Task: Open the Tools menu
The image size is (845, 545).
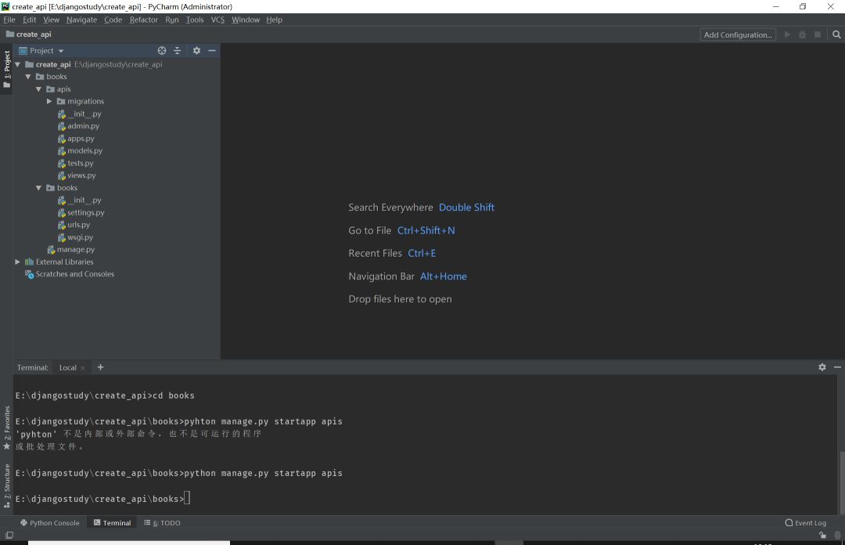Action: 195,20
